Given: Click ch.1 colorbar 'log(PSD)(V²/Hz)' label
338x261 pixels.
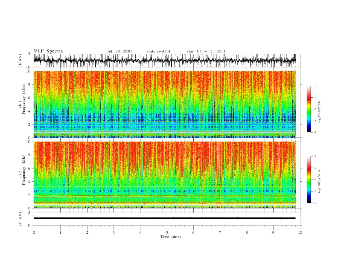Looking at the screenshot, I should 320,111.
